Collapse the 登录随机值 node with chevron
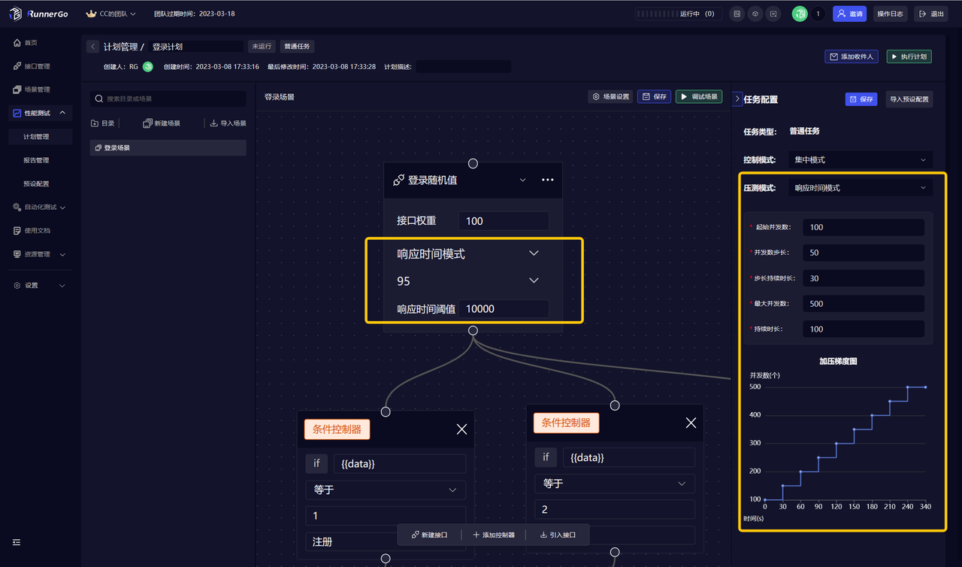 (523, 180)
